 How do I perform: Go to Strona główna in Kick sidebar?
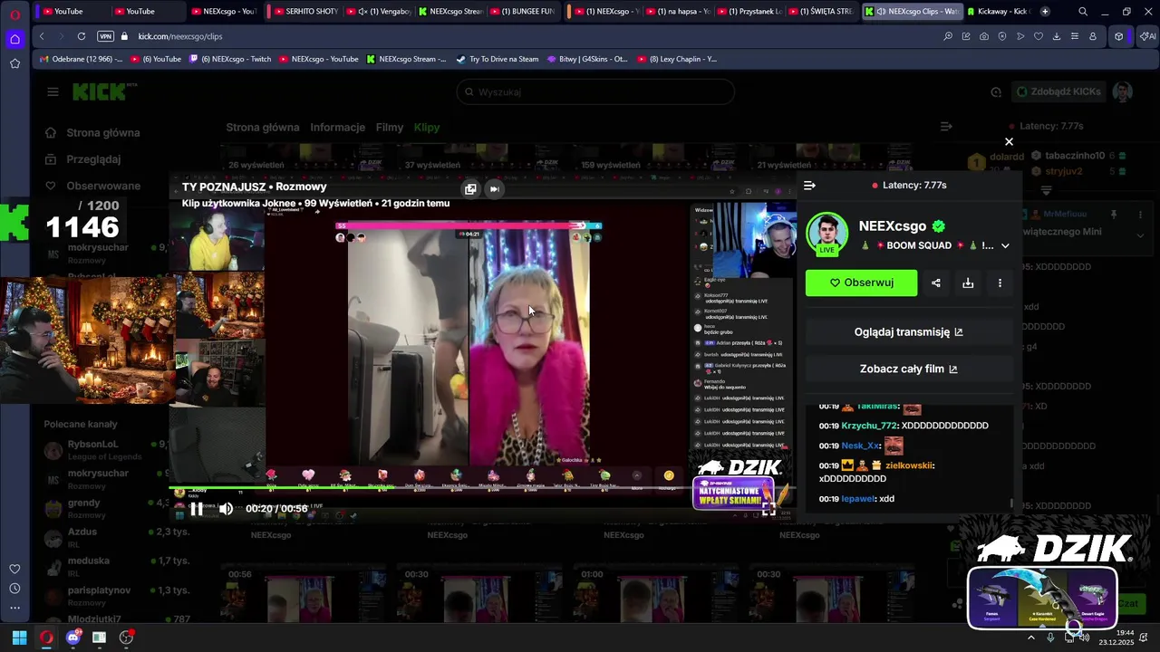(94, 132)
